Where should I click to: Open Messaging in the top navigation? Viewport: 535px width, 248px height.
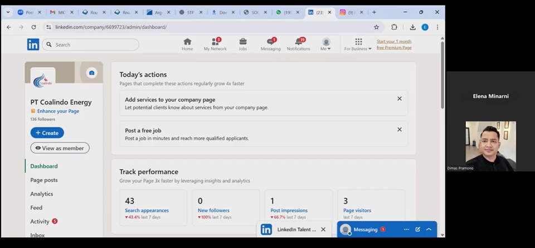(271, 44)
